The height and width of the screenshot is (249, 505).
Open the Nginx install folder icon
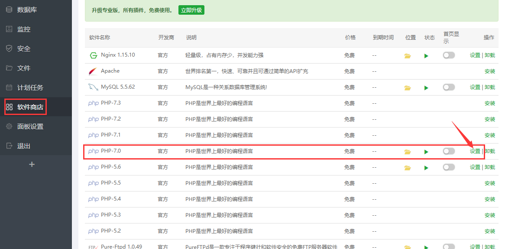click(407, 56)
